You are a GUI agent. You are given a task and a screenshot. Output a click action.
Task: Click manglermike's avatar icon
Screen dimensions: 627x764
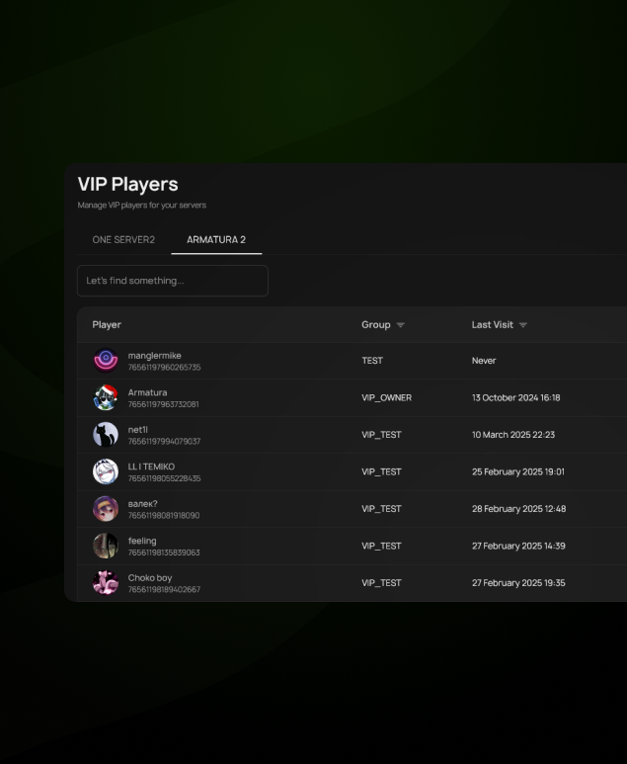point(105,361)
